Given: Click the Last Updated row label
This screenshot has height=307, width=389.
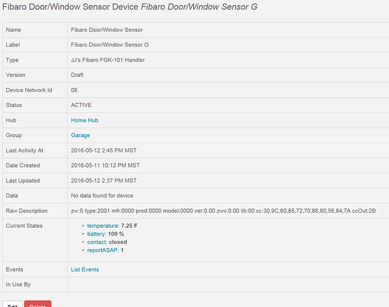Looking at the screenshot, I should tap(23, 180).
